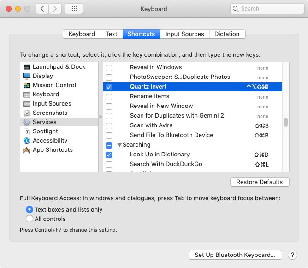
Task: Click 'none' shortcut for Rename Items
Action: (263, 97)
